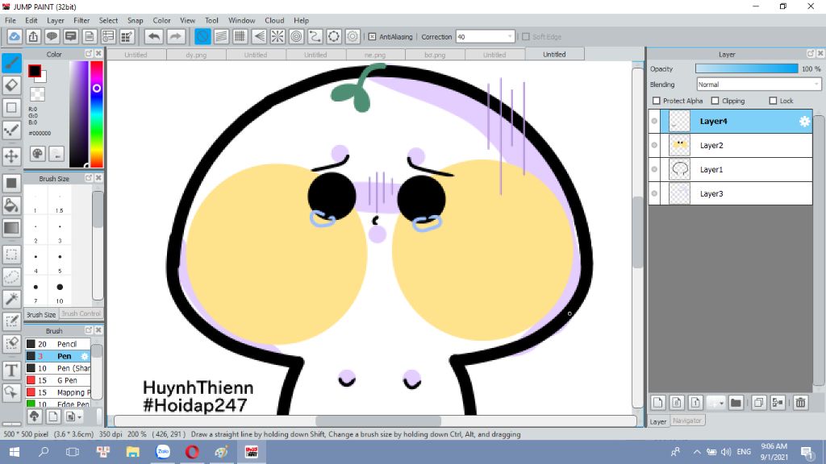Open the layer type dropdown arrow in Layer panel
This screenshot has width=826, height=464.
tap(721, 404)
